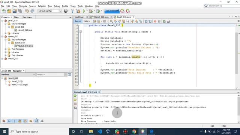Viewport: 240px width, 135px height.
Task: Expand the stack2_010 project node
Action: click(x=2, y=58)
